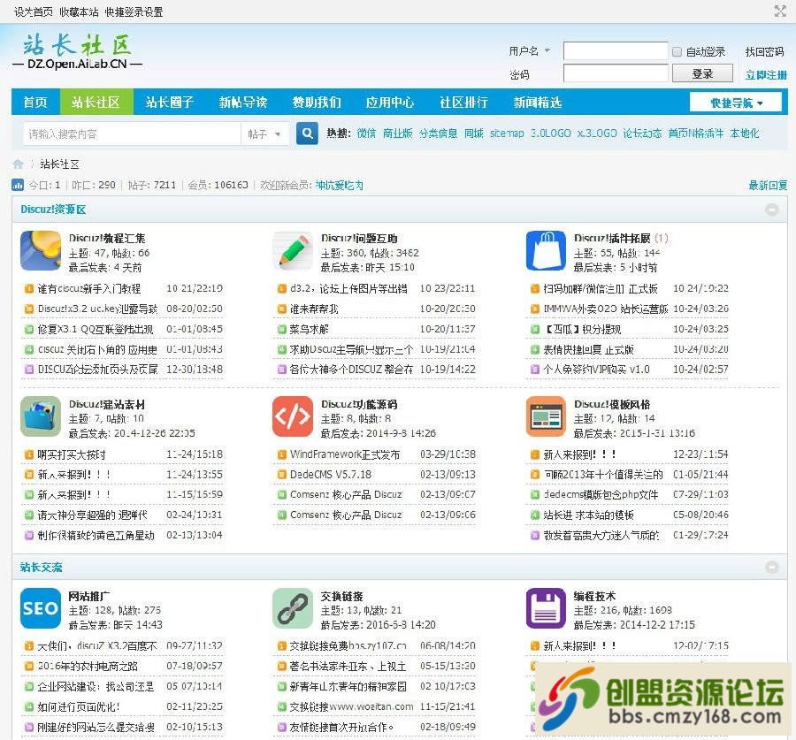Open the Discuz!模板风格 layout icon
This screenshot has width=796, height=740.
(546, 416)
